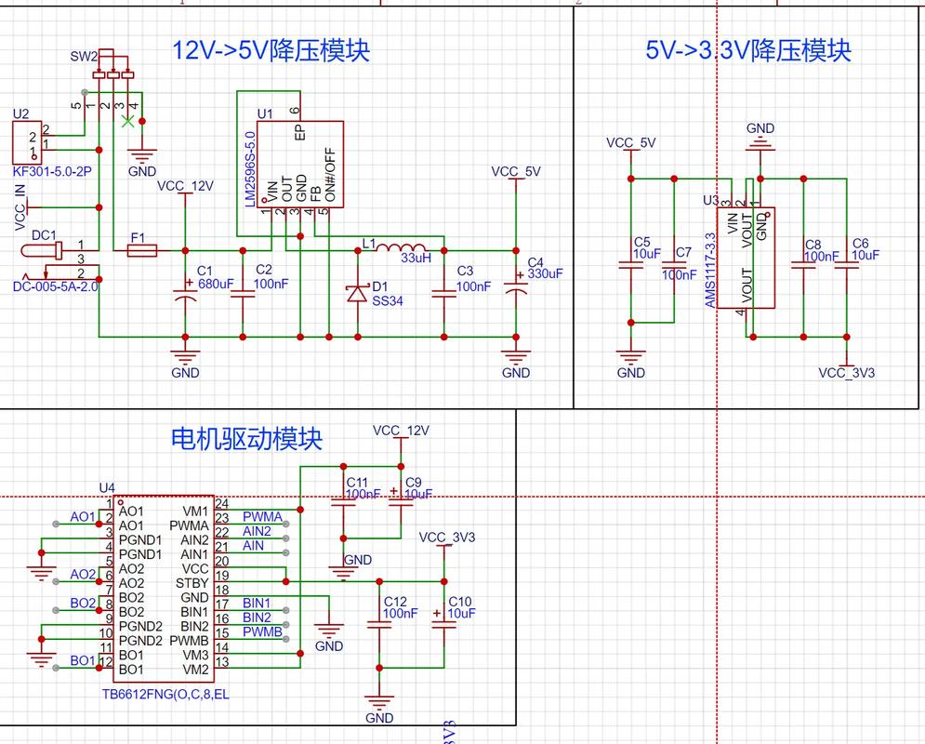Select the polarized capacitor C4 330uF
The image size is (925, 744).
(x=514, y=288)
